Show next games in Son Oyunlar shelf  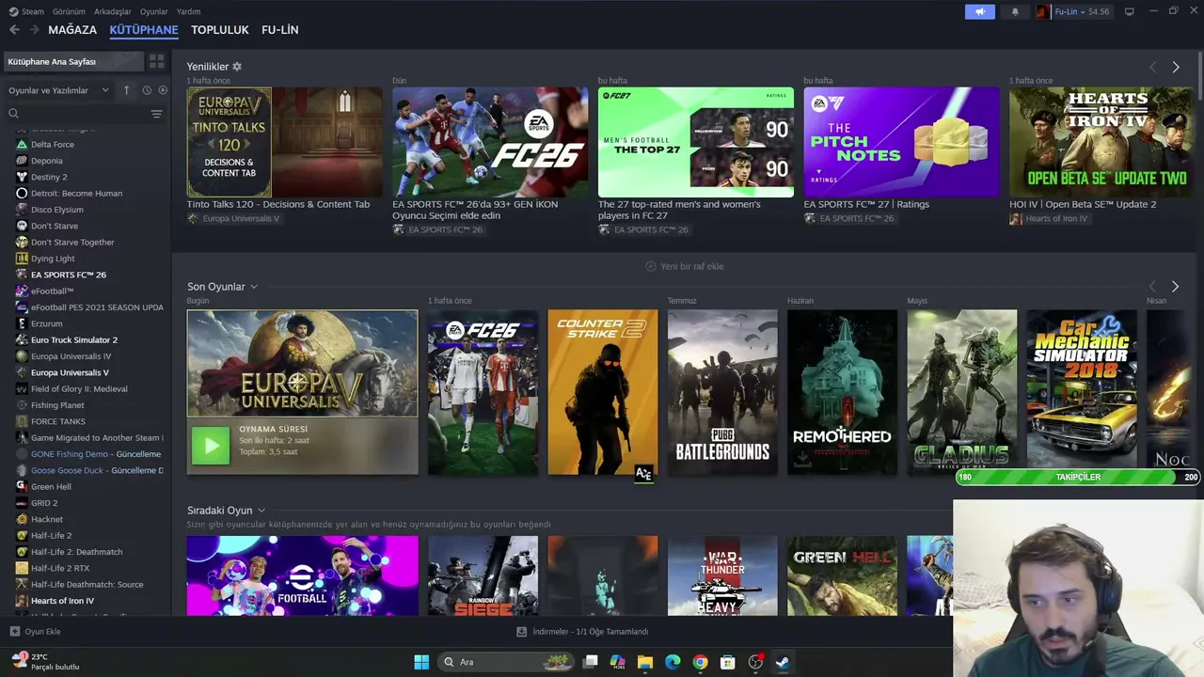click(x=1175, y=287)
